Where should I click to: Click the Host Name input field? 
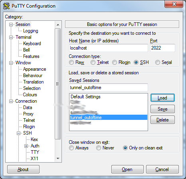(x=109, y=48)
